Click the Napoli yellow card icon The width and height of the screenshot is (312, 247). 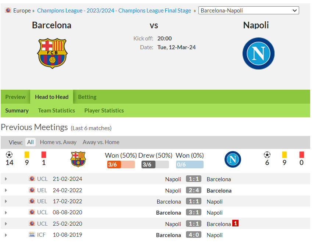(284, 155)
